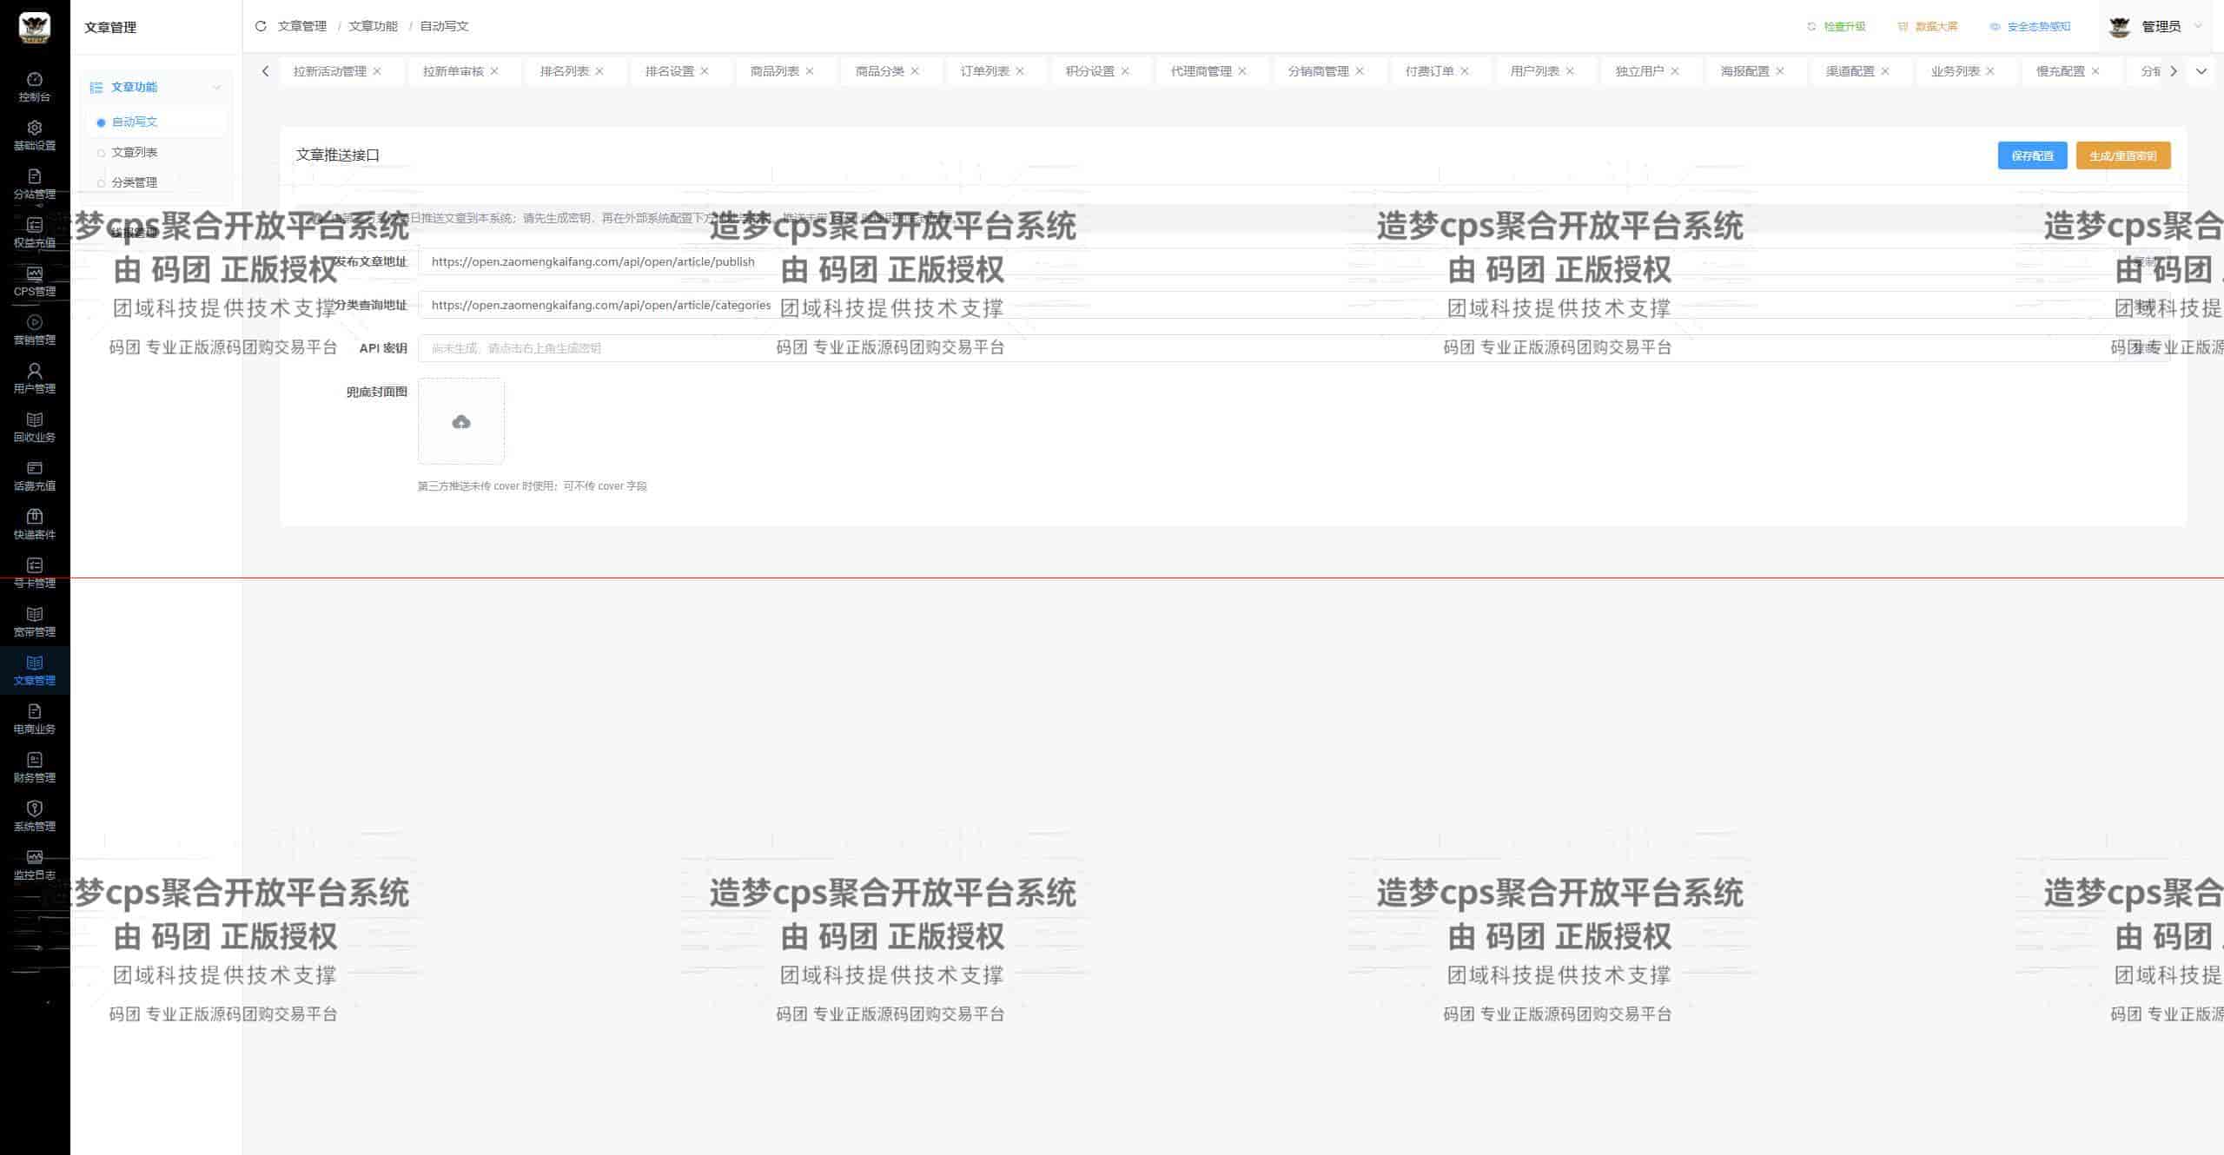
Task: Close the 排名列表 tab
Action: click(599, 71)
